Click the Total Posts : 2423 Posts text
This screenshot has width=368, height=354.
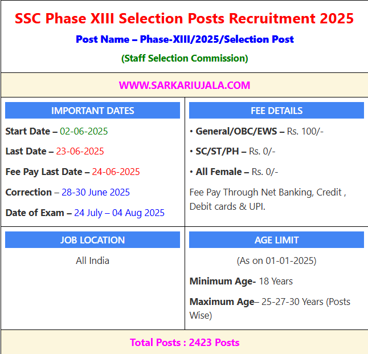coord(185,343)
